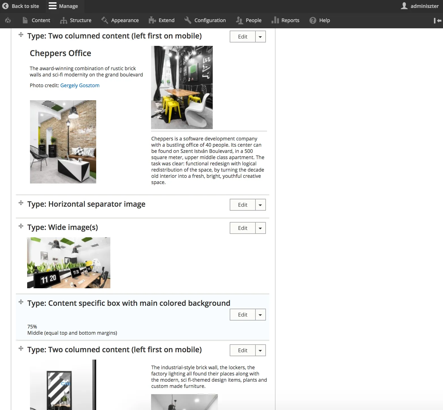This screenshot has width=443, height=410.
Task: Expand dropdown next to last Two columned Edit
Action: pos(261,350)
